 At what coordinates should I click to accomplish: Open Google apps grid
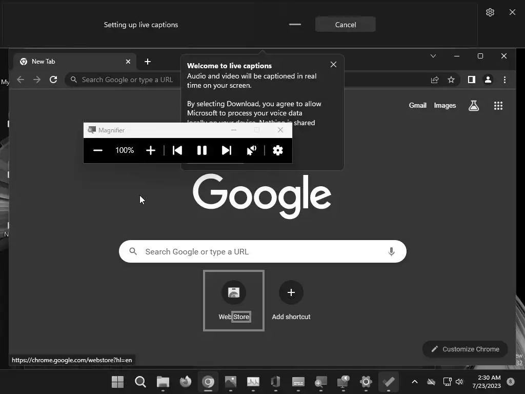498,106
